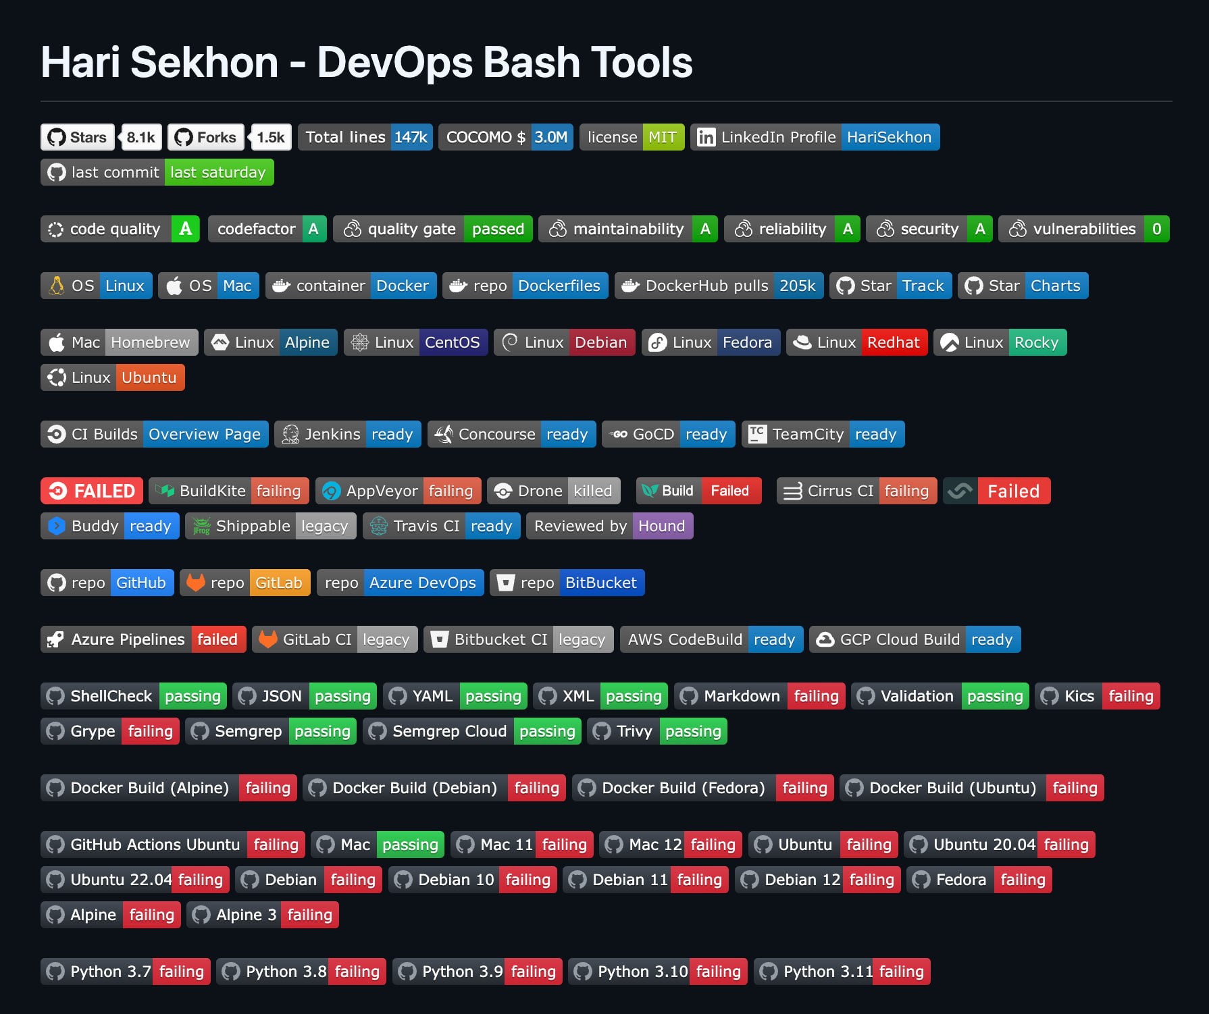Open the quality gate passed badge

click(x=432, y=230)
